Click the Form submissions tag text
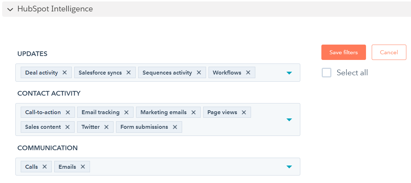This screenshot has width=411, height=183. [144, 127]
